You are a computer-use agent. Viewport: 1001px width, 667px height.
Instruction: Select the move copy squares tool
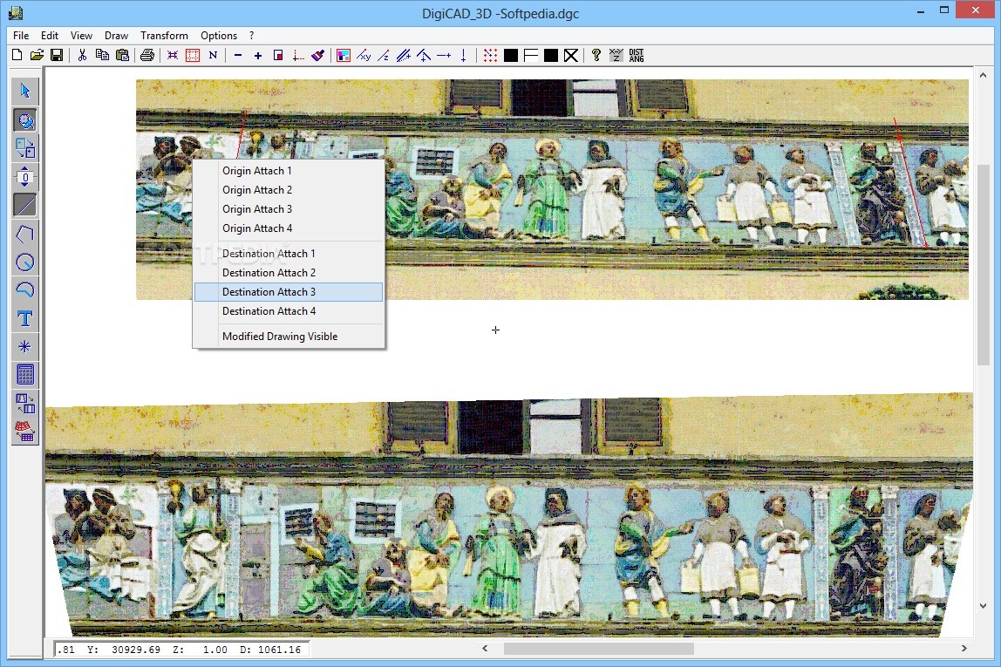(25, 148)
